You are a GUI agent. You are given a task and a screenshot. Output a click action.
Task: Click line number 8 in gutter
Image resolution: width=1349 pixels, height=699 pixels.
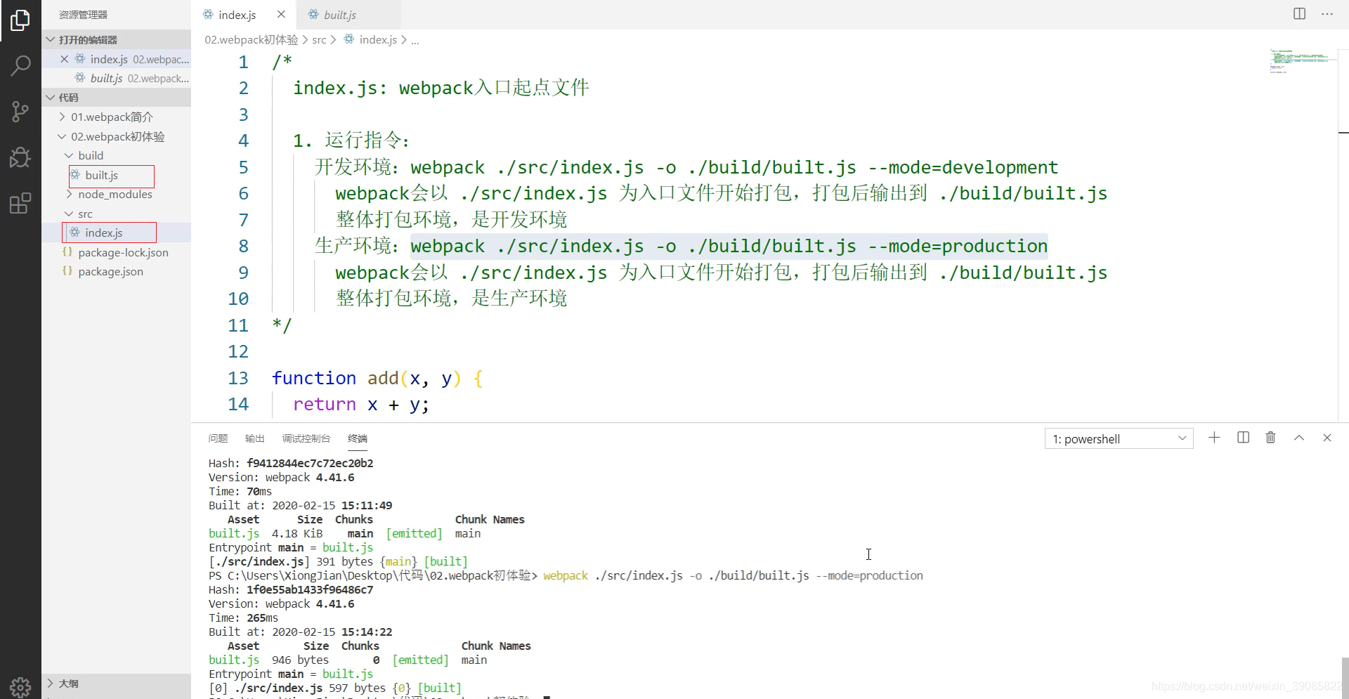tap(243, 246)
